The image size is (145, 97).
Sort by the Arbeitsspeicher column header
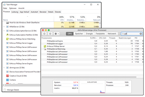click(x=70, y=18)
